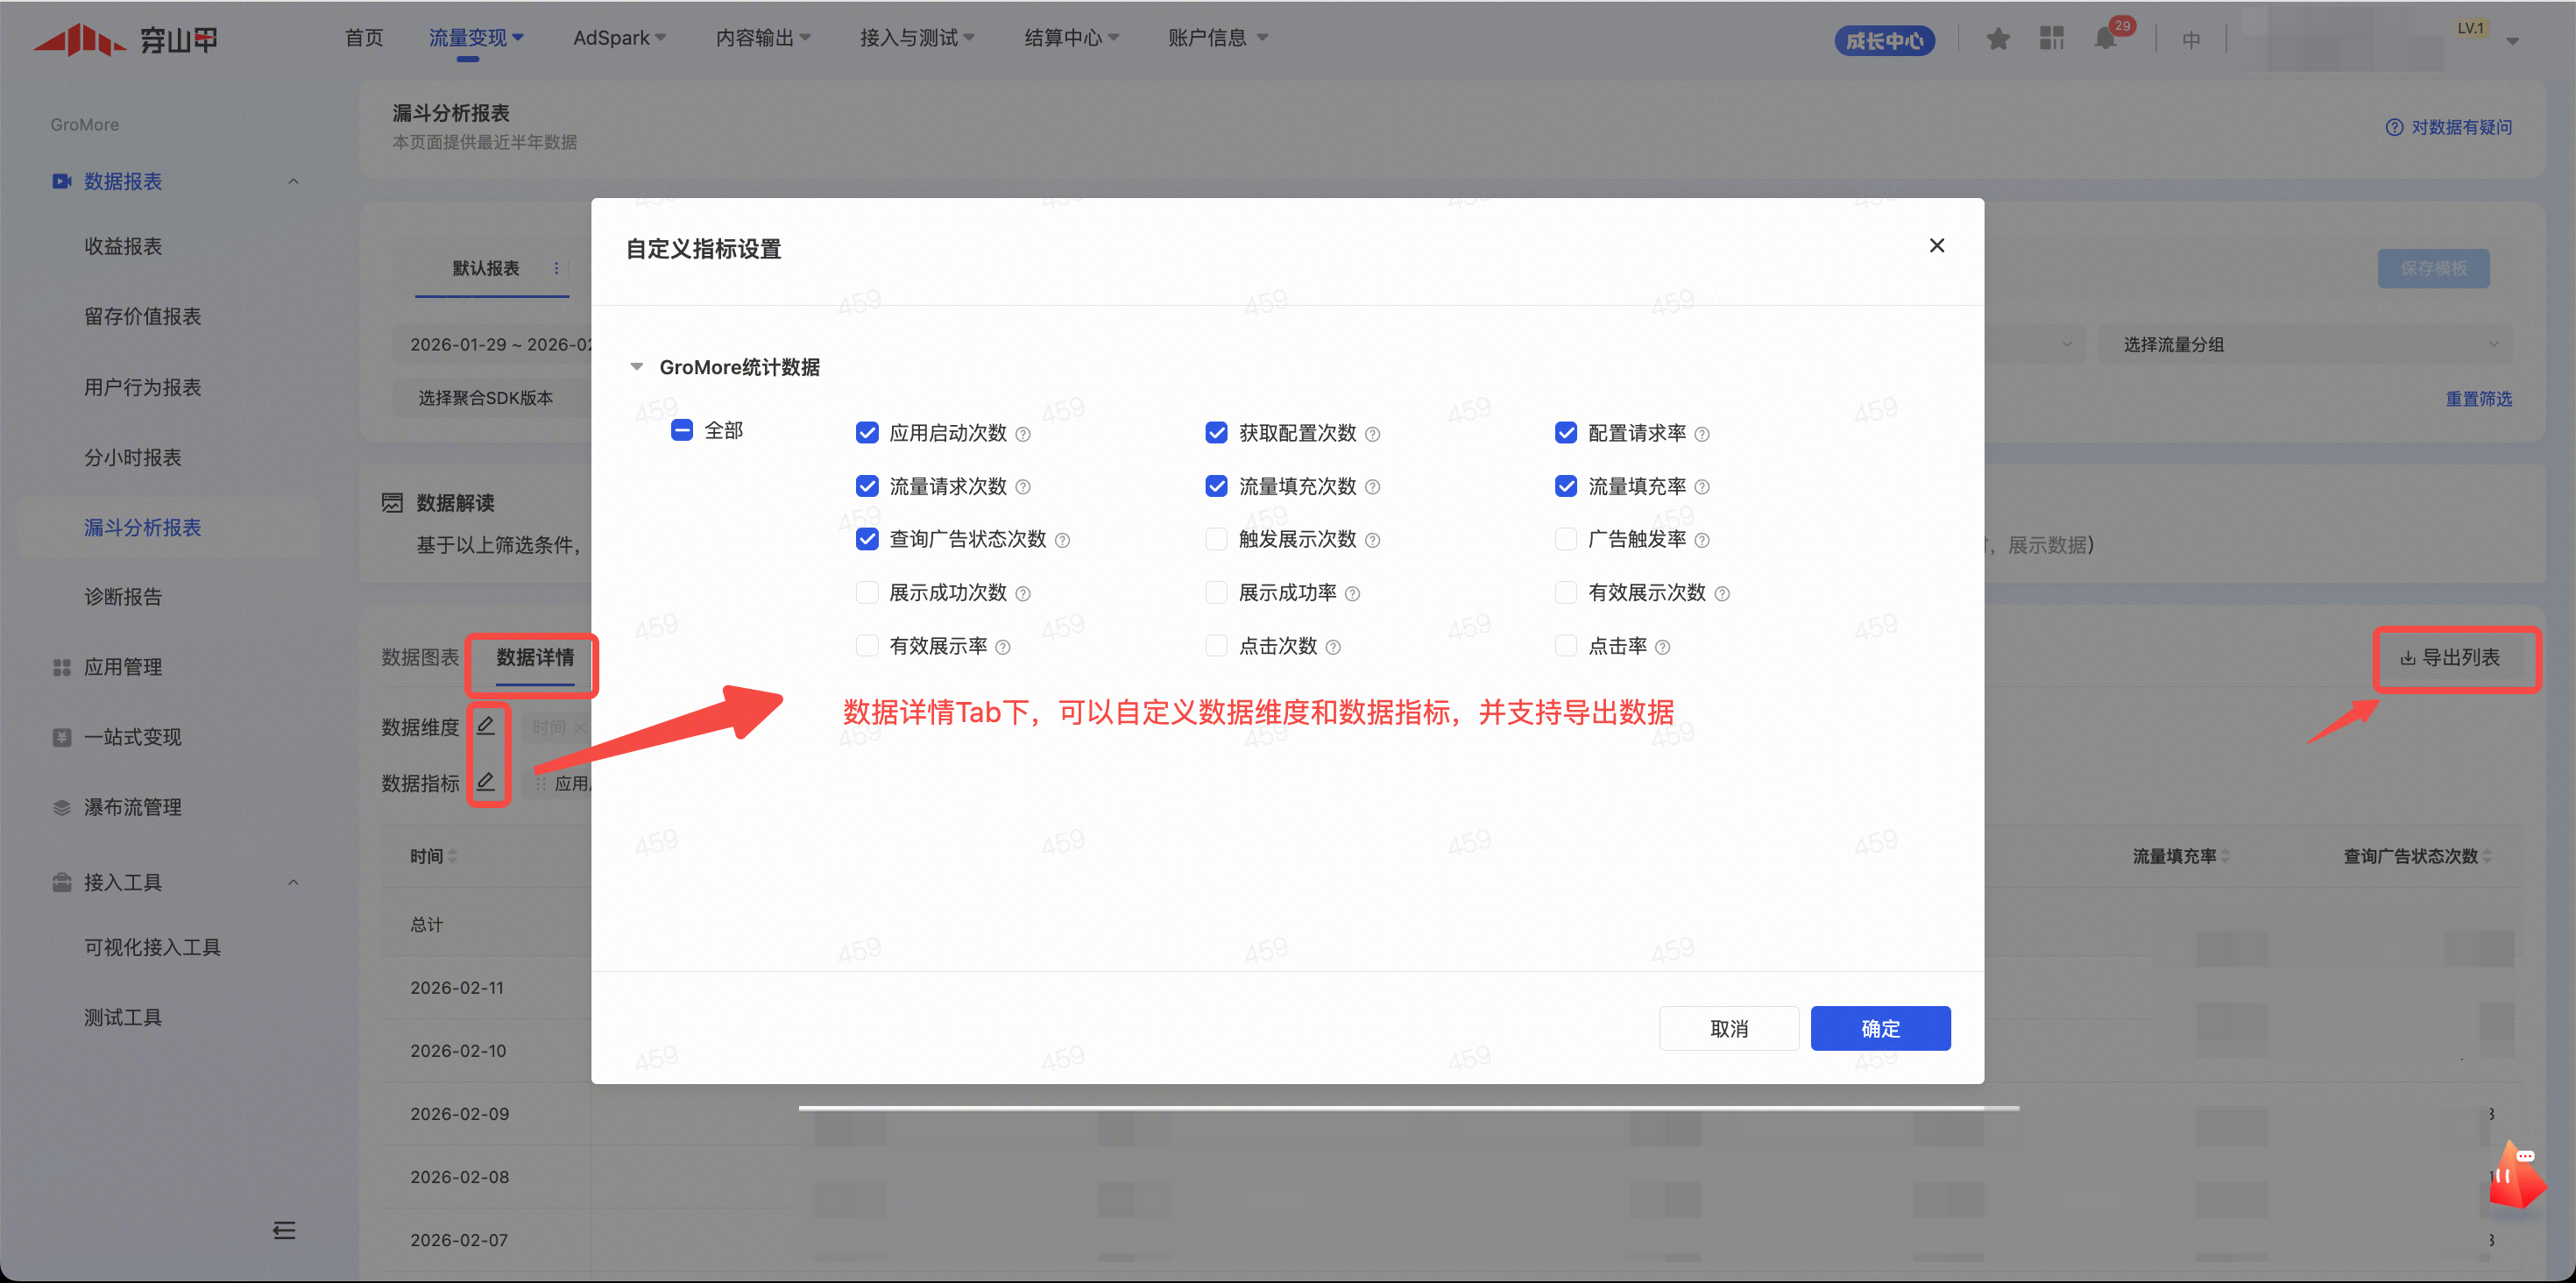Viewport: 2576px width, 1283px height.
Task: Enable the 触发展示次数 checkbox
Action: point(1216,539)
